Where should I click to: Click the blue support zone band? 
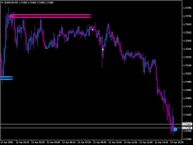click(7, 78)
